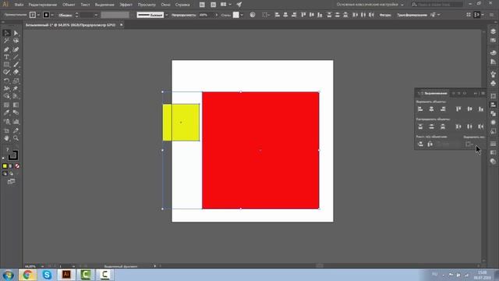Click horizontal align left in Align panel
This screenshot has height=281, width=499.
coord(420,109)
